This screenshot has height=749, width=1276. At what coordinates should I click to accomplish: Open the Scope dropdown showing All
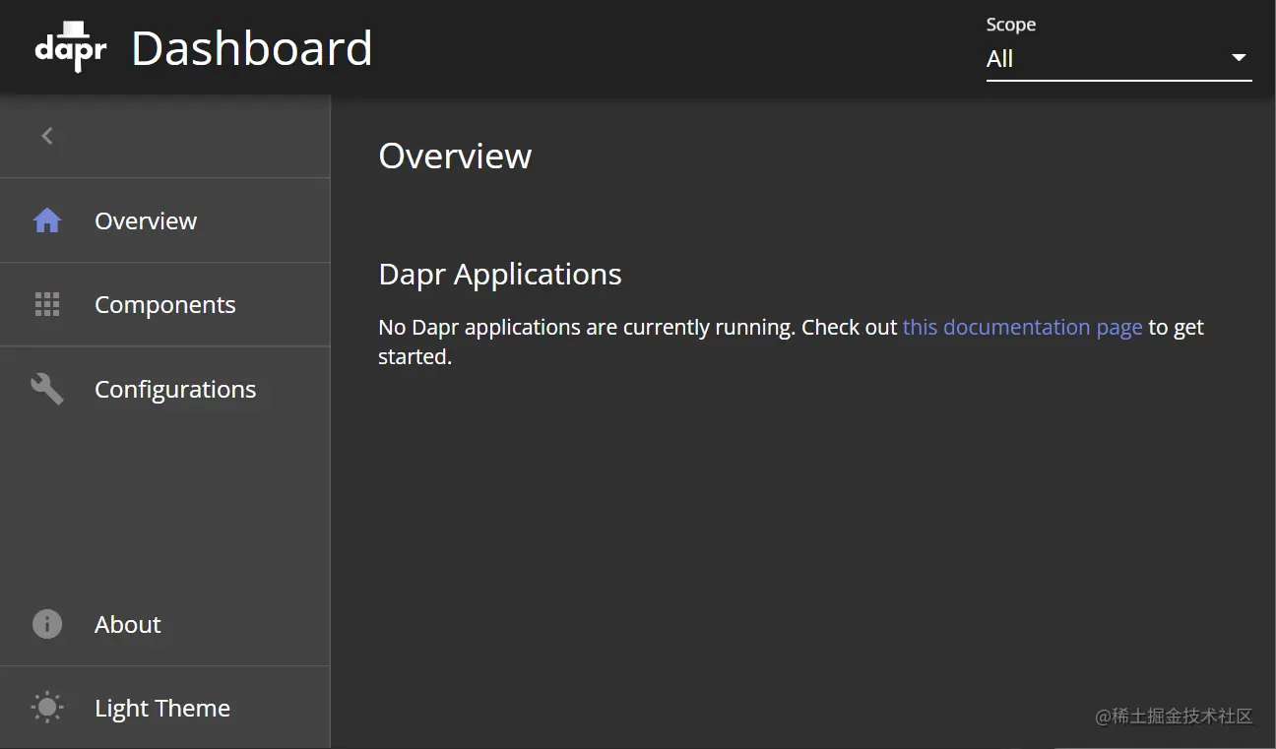point(1118,59)
